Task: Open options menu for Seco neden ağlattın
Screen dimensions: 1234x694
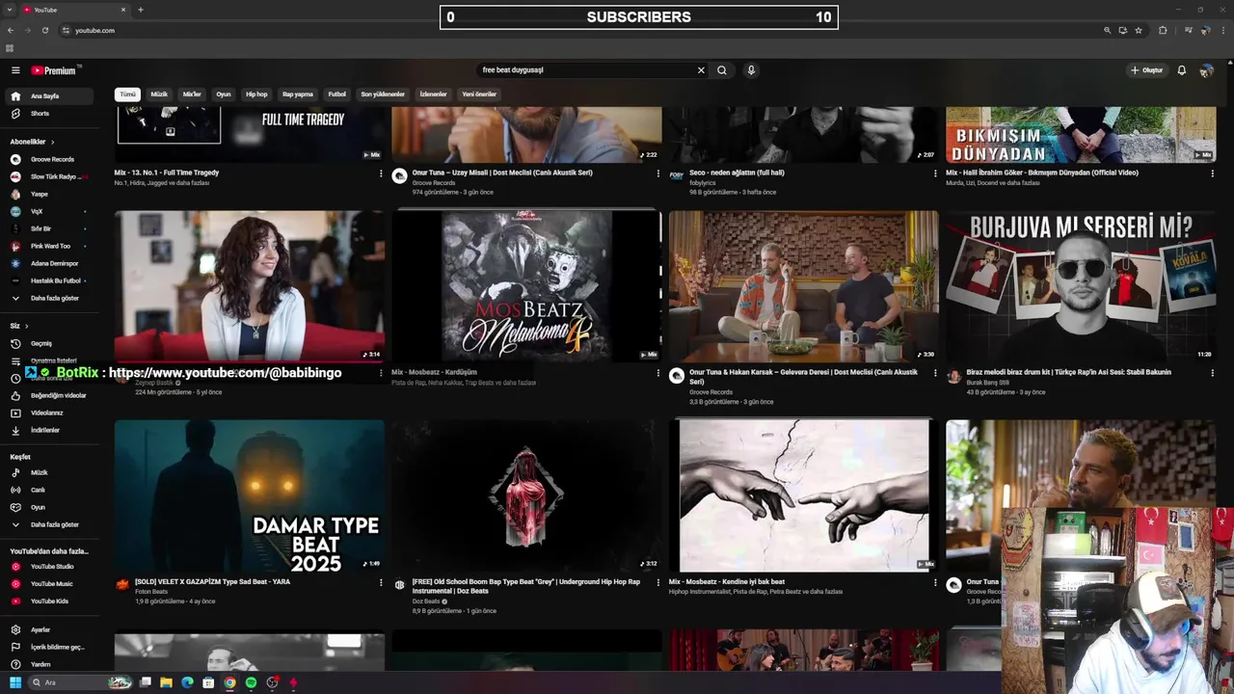Action: 935,173
